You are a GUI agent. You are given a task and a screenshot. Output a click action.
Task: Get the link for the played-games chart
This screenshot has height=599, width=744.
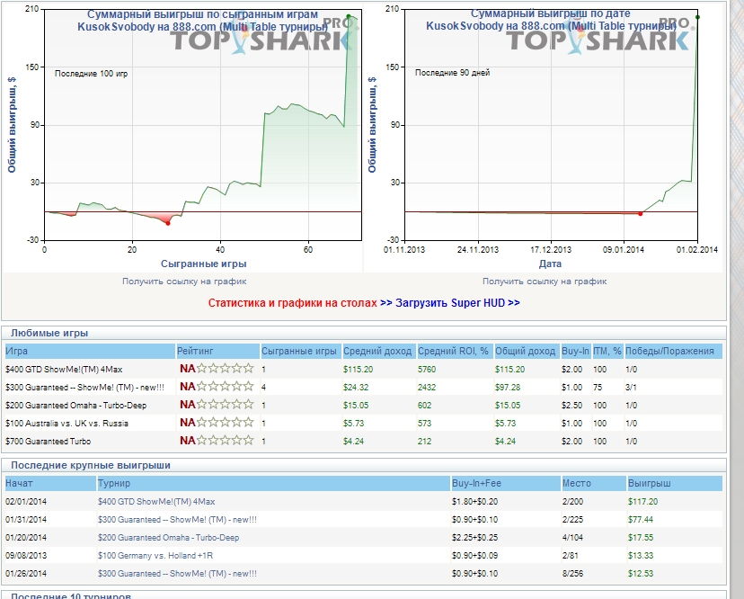[184, 282]
